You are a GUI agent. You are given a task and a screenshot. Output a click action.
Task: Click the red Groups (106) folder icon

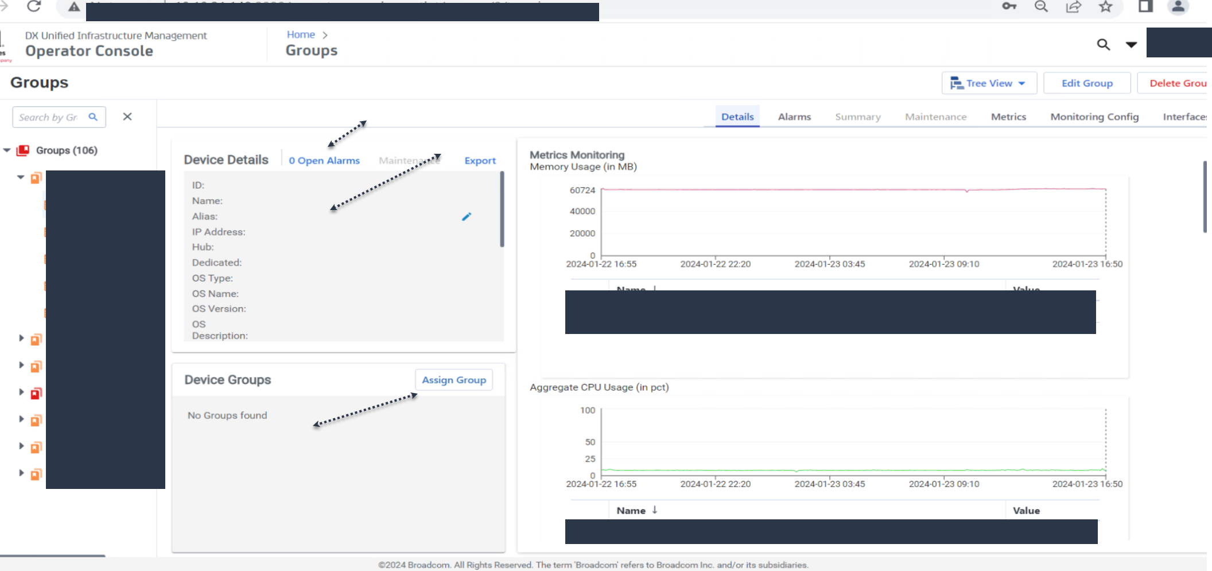click(x=23, y=150)
